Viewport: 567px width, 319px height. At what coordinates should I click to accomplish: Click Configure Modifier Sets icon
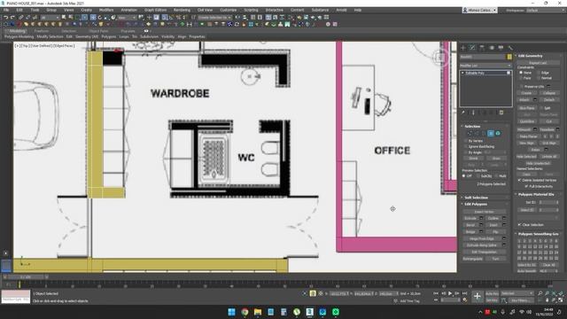(x=501, y=113)
